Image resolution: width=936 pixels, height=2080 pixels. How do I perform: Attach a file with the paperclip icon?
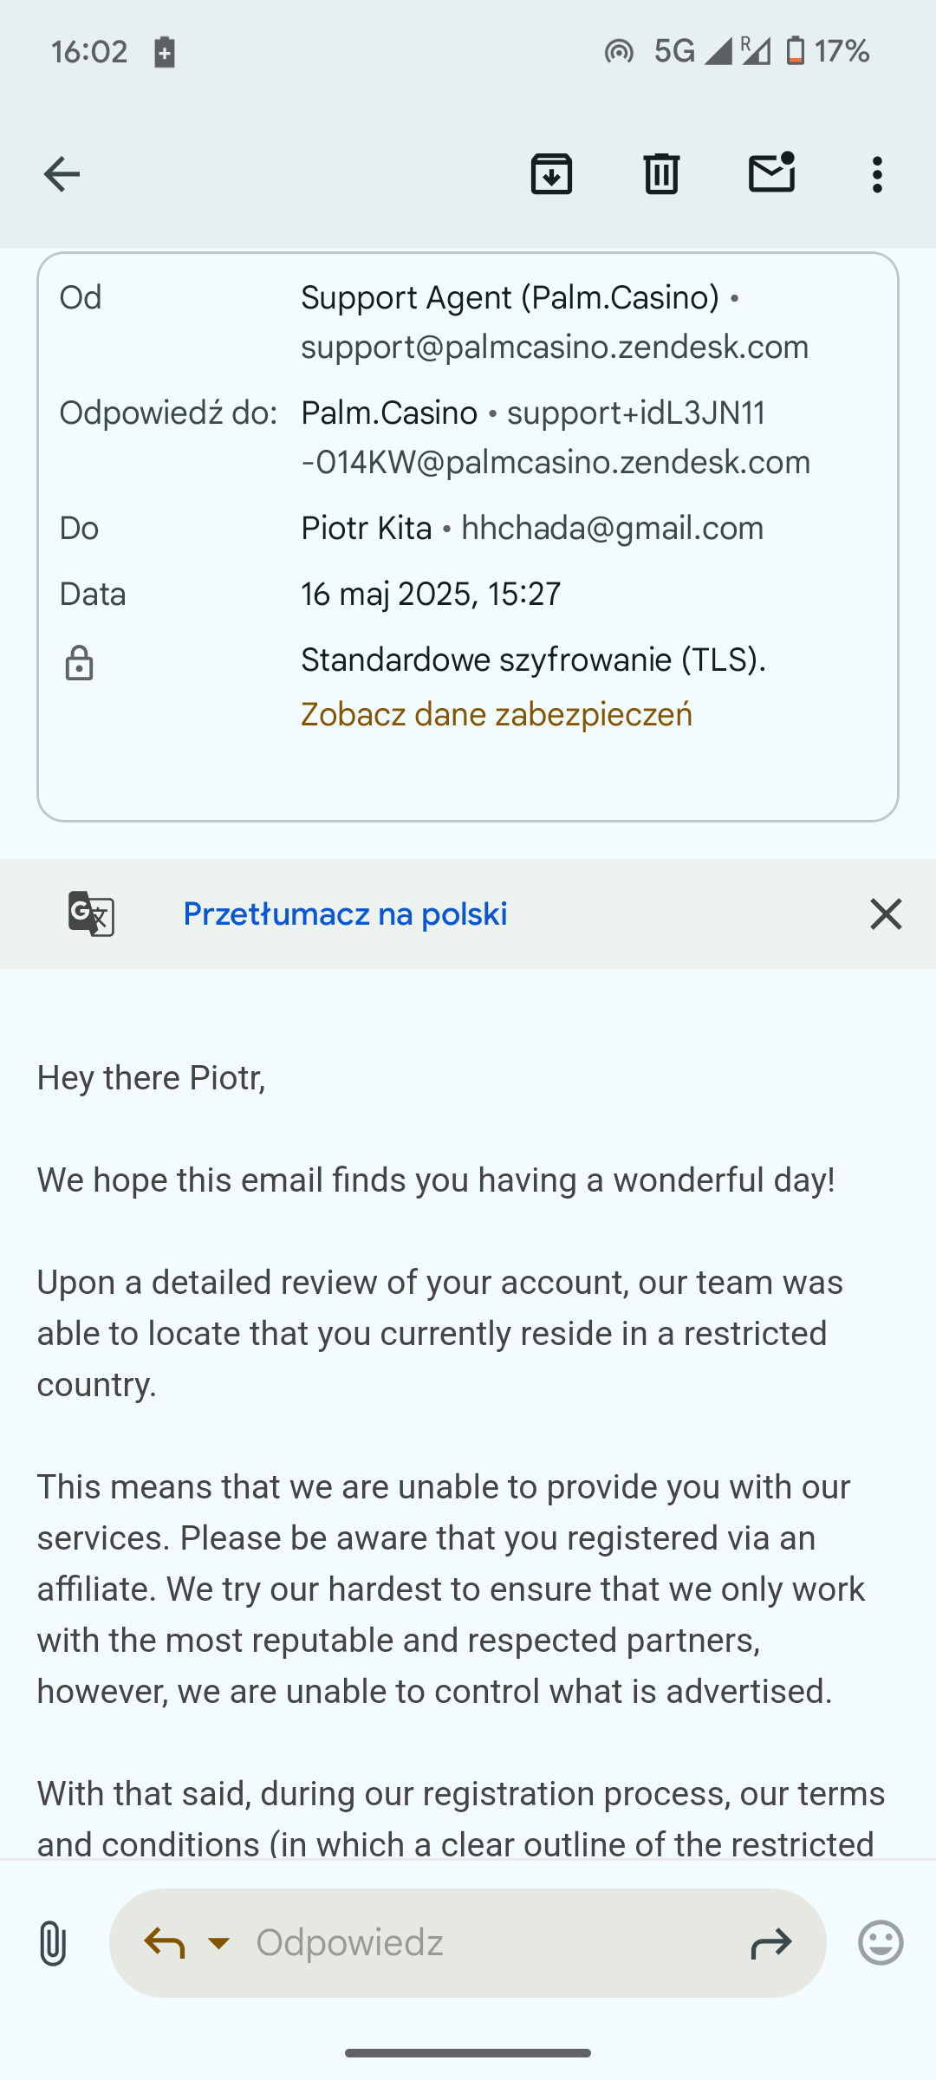click(x=52, y=1943)
